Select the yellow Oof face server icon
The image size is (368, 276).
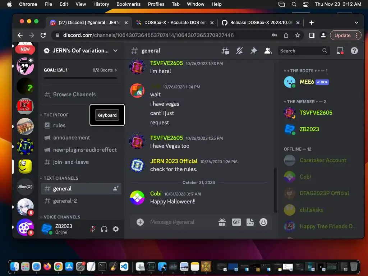25,166
